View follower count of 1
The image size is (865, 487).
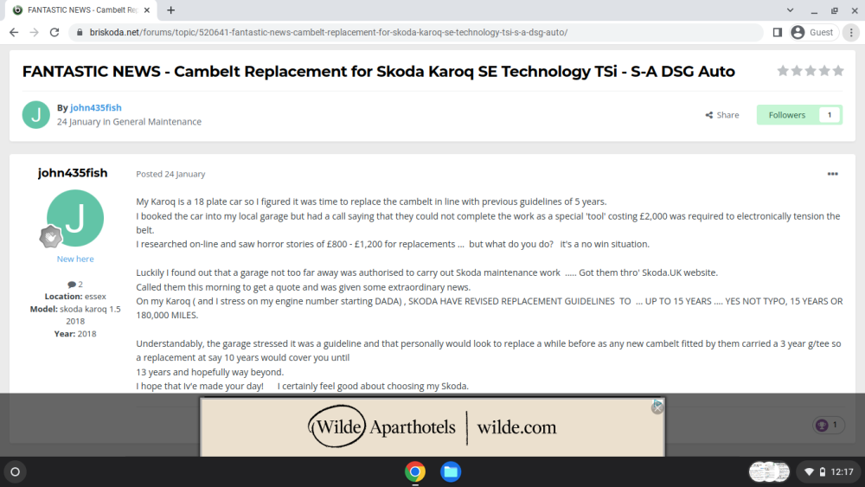pos(830,115)
